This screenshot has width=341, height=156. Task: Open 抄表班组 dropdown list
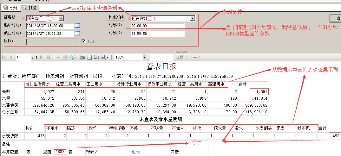point(192,18)
